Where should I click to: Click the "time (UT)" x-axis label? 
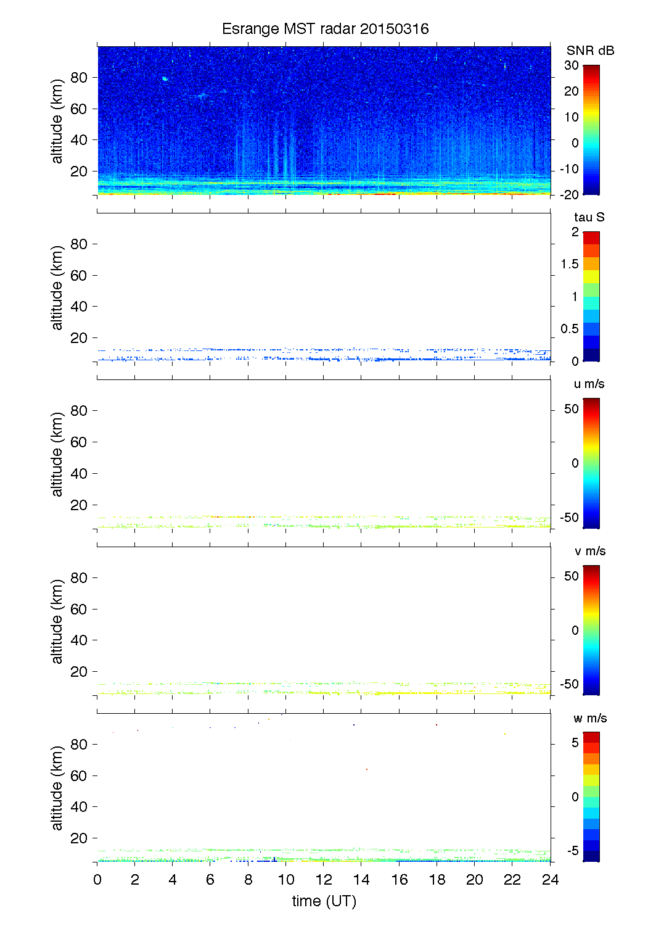coord(324,901)
